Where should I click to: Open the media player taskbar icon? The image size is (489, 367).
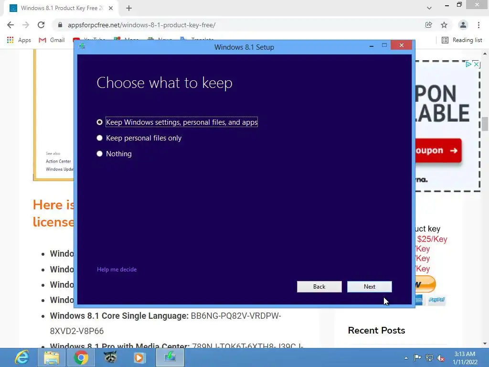click(x=139, y=357)
